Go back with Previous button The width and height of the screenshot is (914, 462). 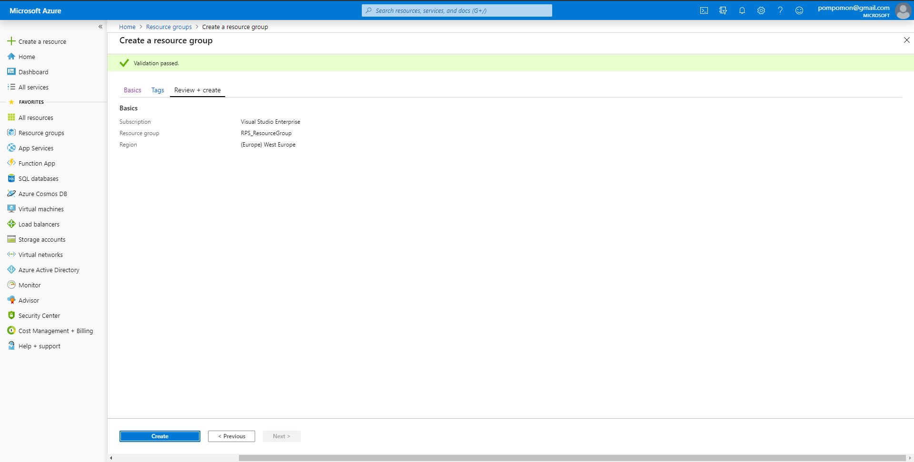click(231, 436)
